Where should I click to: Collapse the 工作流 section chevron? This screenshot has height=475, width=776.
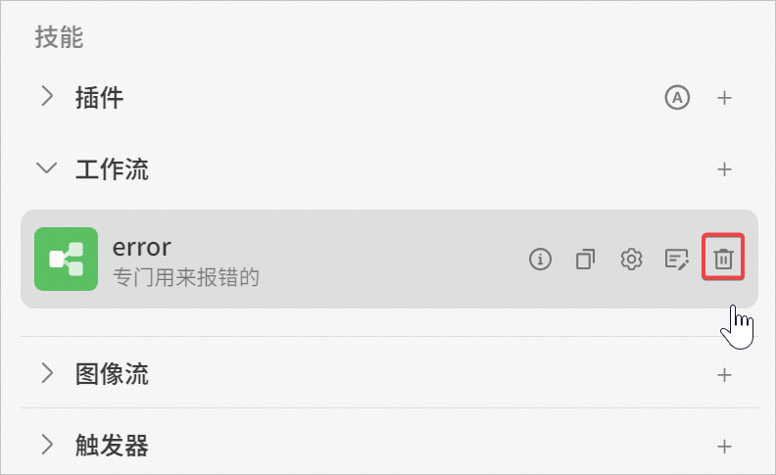click(x=46, y=168)
